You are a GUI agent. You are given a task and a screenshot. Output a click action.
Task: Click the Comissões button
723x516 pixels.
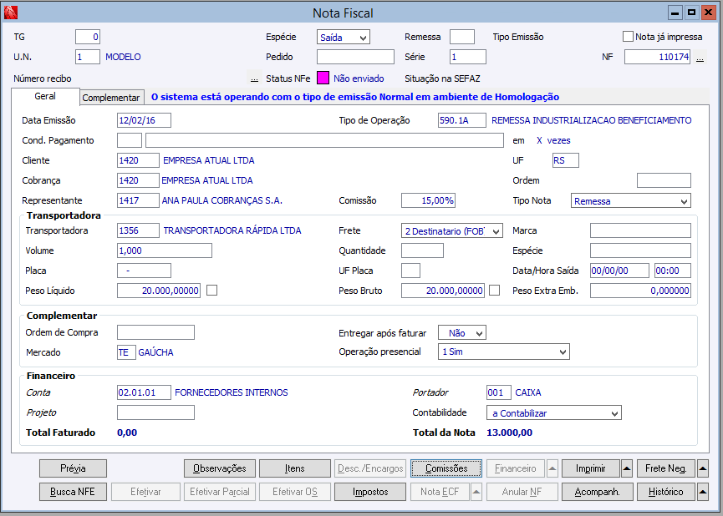446,468
